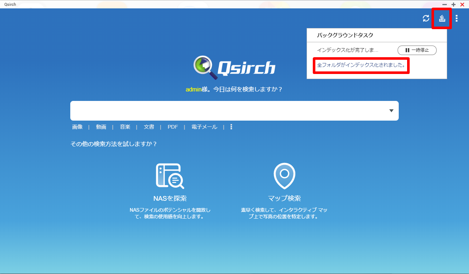Open the three-dot settings menu top right
Viewport: 469px width, 274px height.
point(457,18)
